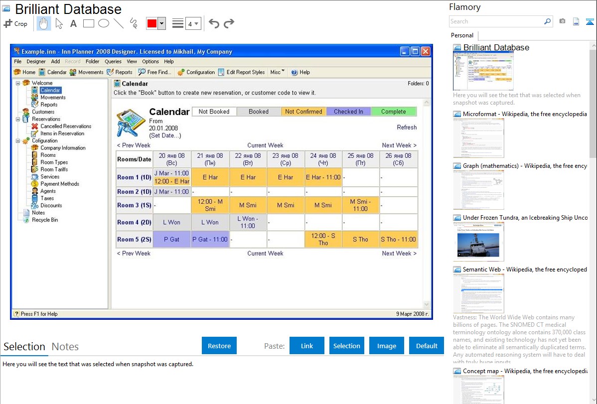Open the File menu
This screenshot has width=597, height=404.
point(17,61)
